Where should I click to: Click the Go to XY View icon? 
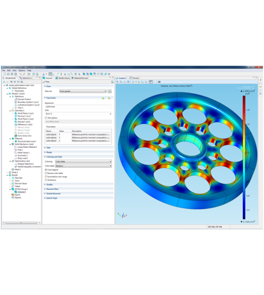(x=139, y=82)
